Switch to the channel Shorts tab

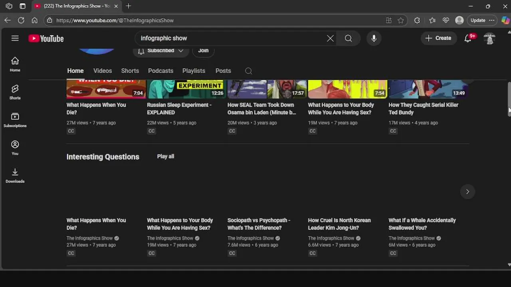130,71
